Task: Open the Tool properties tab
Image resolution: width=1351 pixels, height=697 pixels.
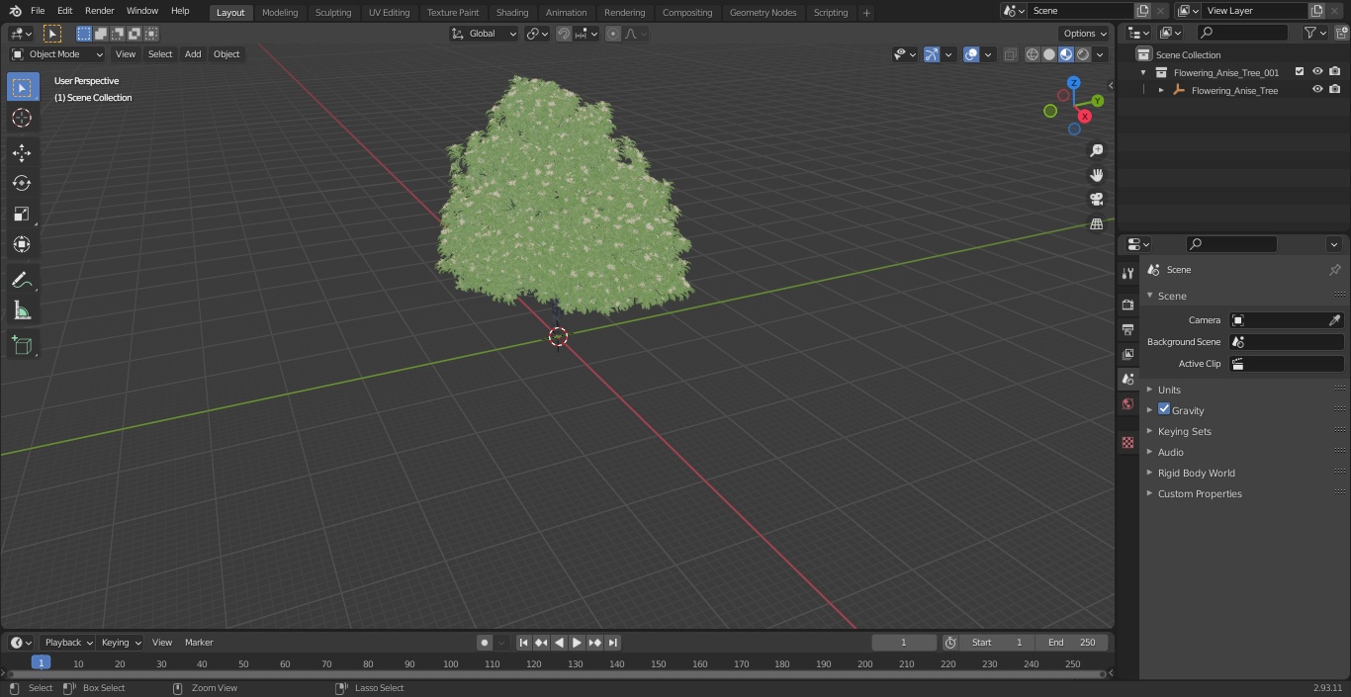Action: (1127, 273)
